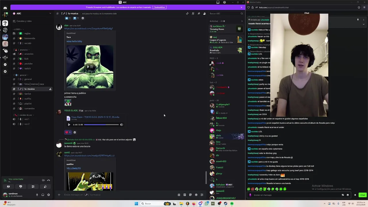Toggle the heart reaction on Yisus Slade message
Image resolution: width=368 pixels, height=207 pixels.
(x=68, y=132)
